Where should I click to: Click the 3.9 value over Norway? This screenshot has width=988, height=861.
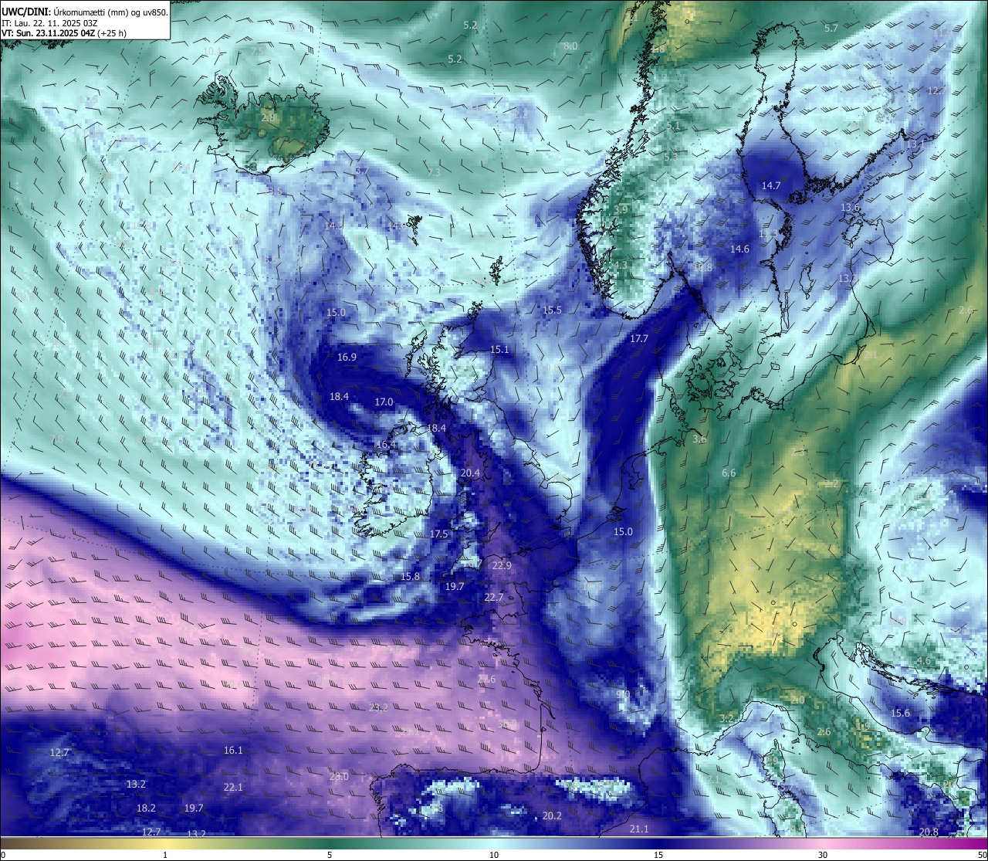[x=621, y=209]
